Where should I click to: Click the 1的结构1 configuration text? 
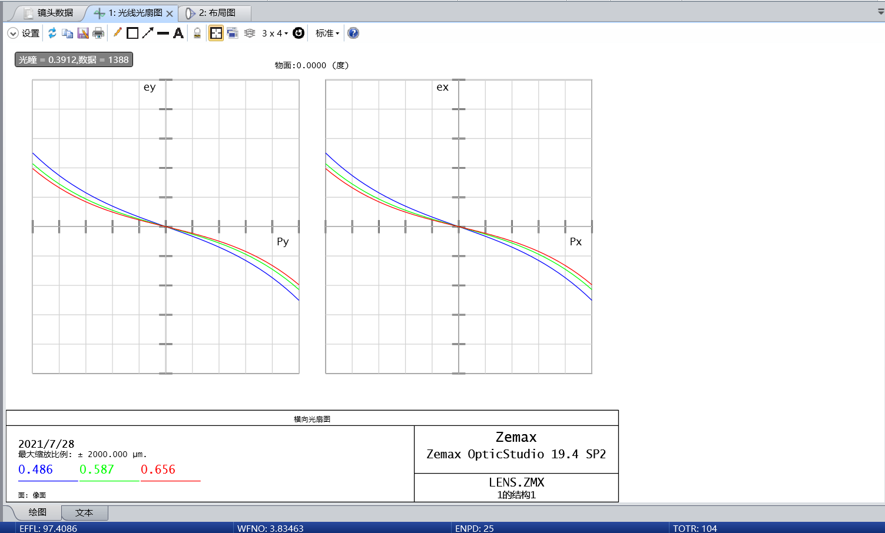click(516, 495)
